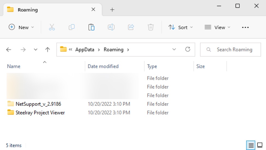Switch to details view layout toggle
266x150 pixels.
(251, 145)
